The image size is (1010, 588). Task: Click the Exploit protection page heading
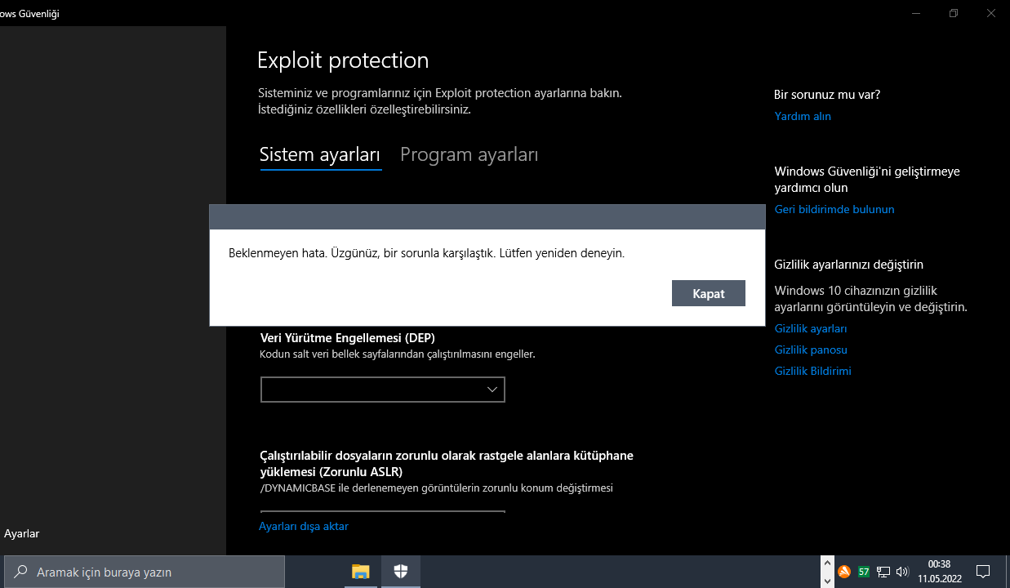click(343, 60)
